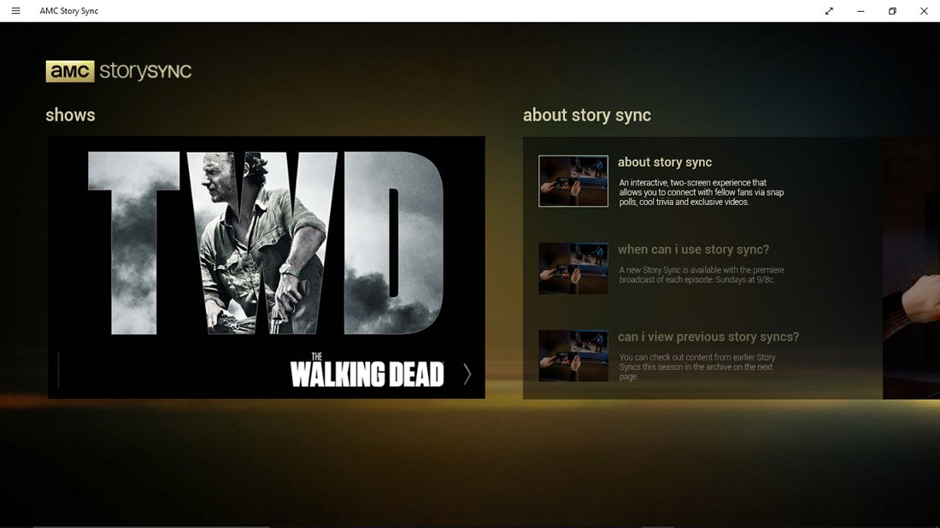This screenshot has width=940, height=528.
Task: Select 'when can i use story sync?' heading
Action: [x=693, y=249]
